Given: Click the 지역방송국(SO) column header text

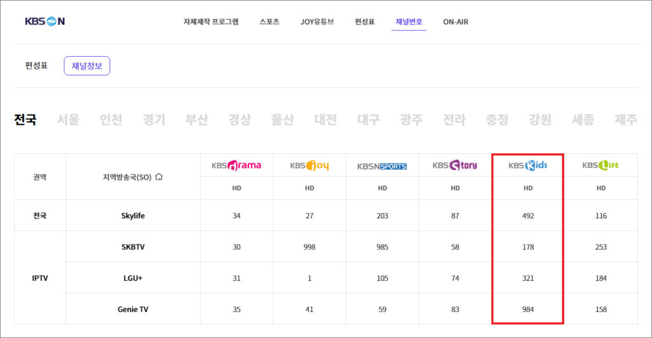Looking at the screenshot, I should [x=127, y=177].
